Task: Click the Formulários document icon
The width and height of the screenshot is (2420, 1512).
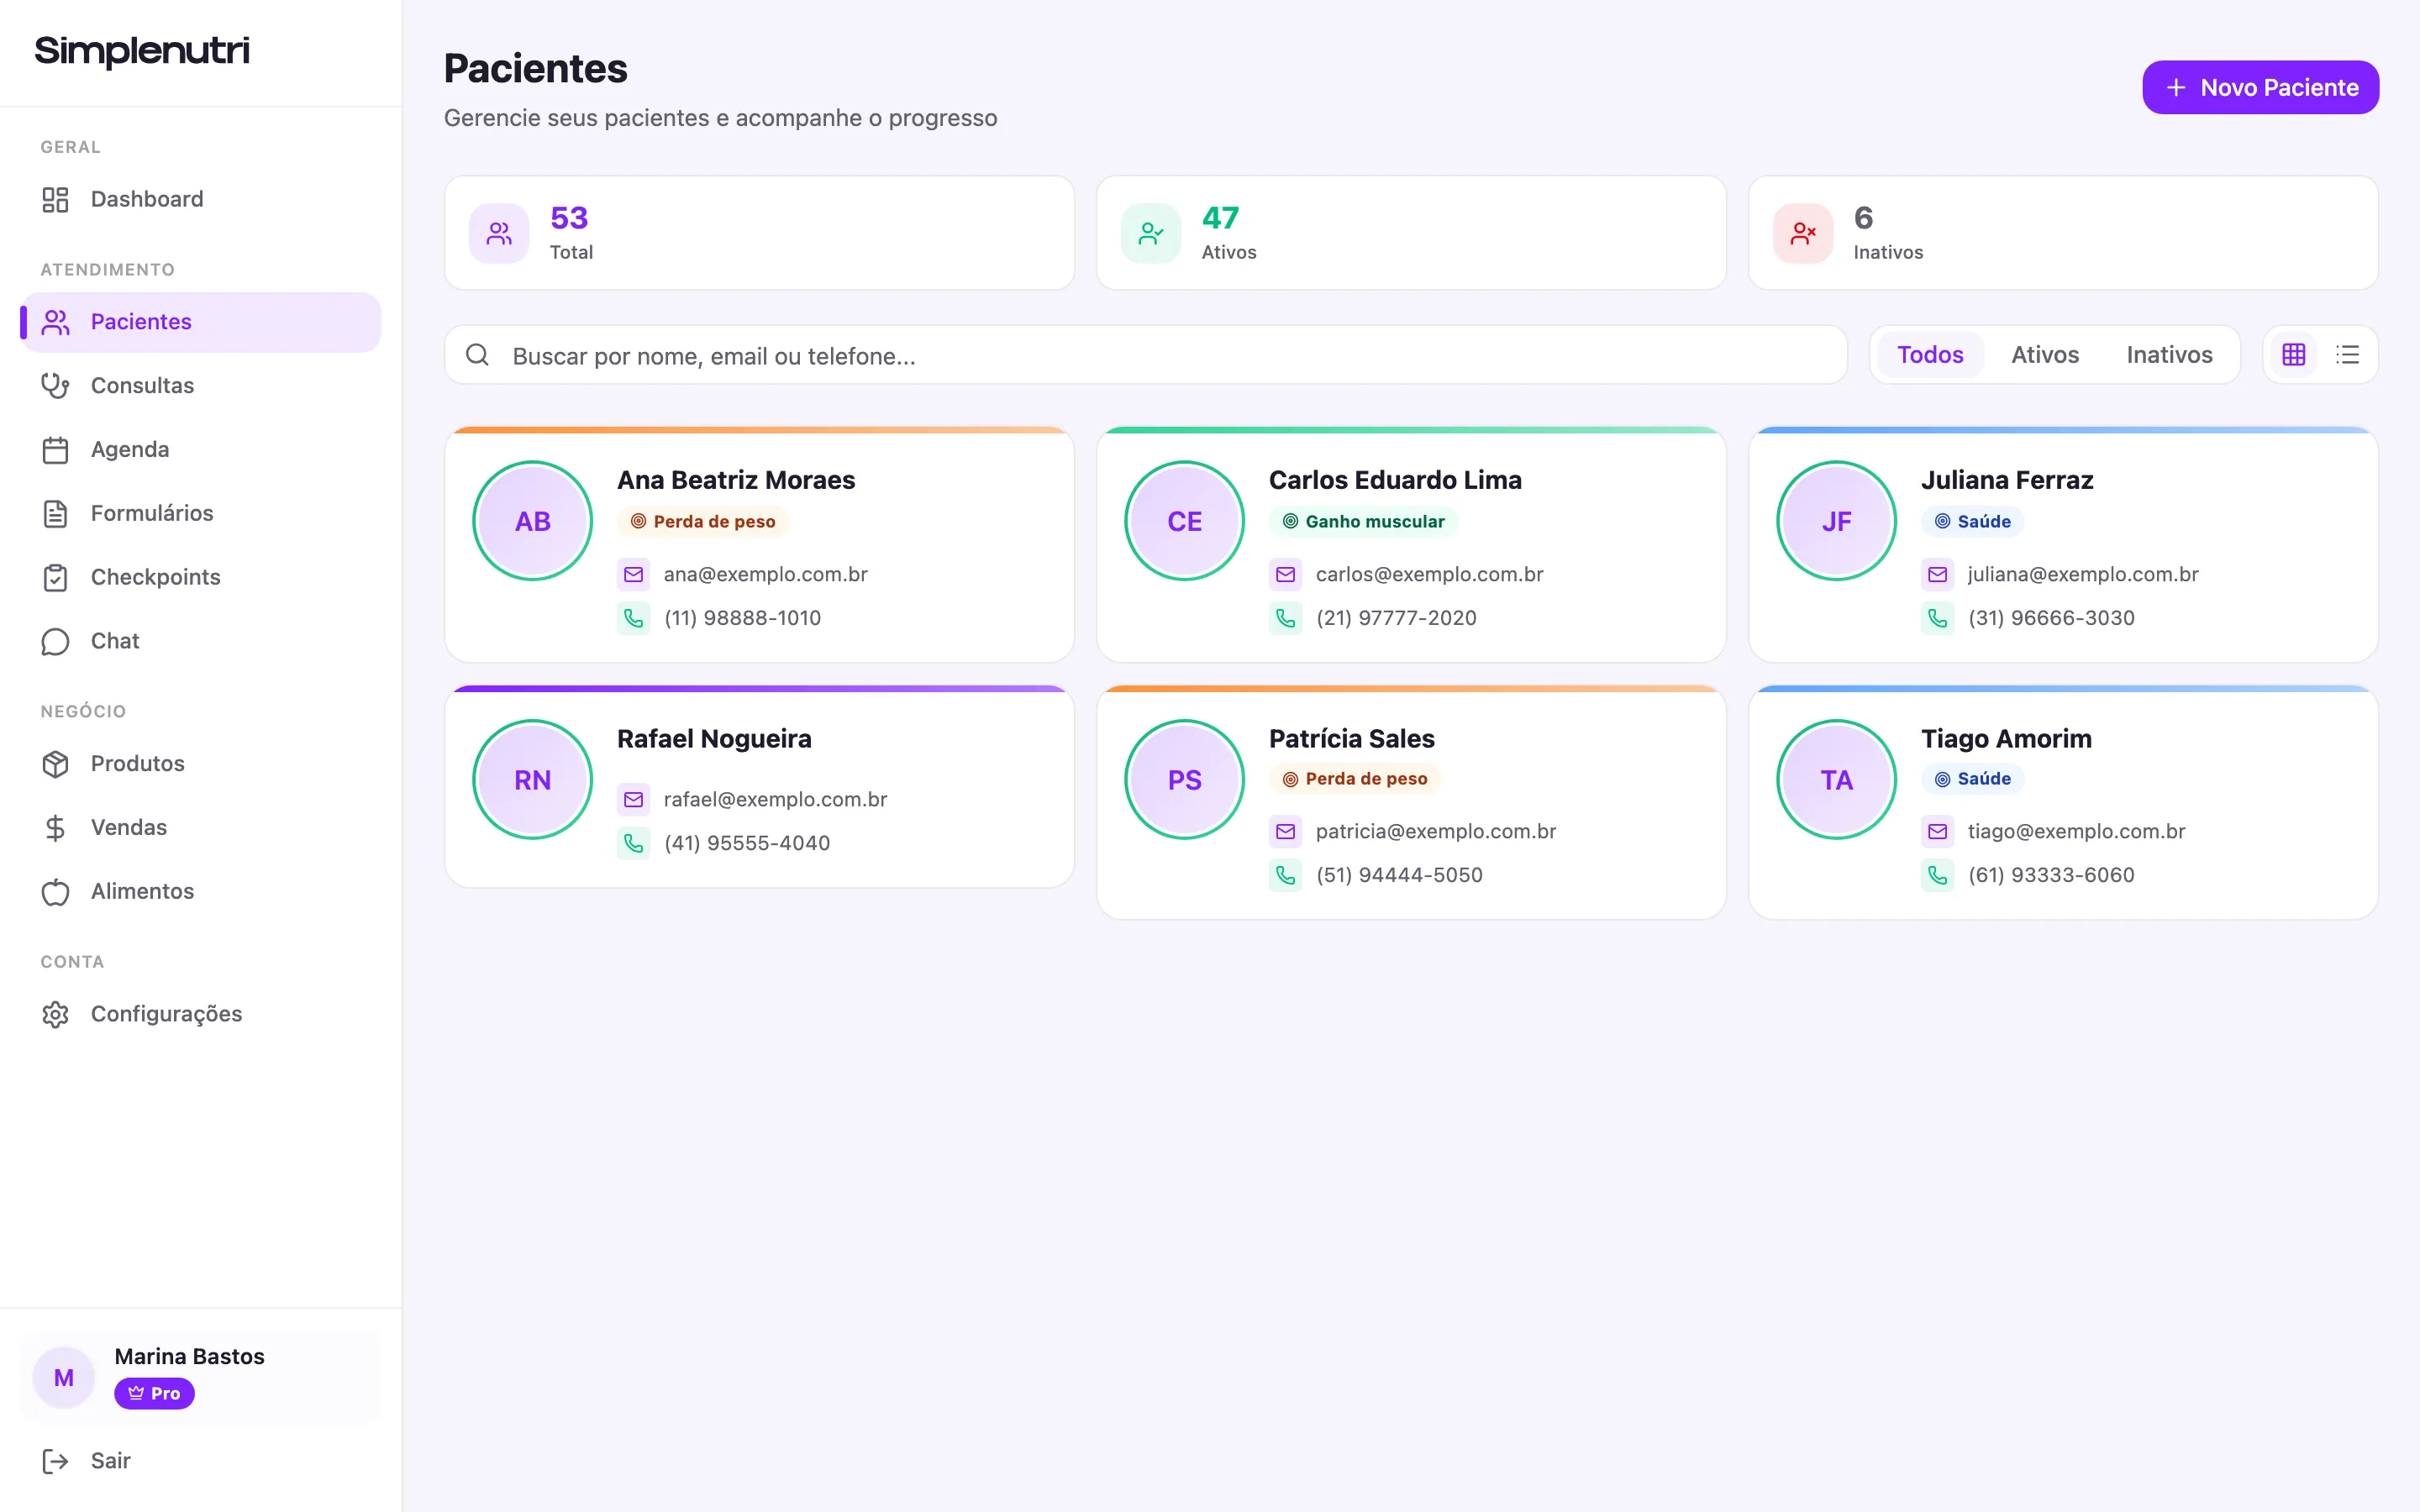Action: (55, 514)
